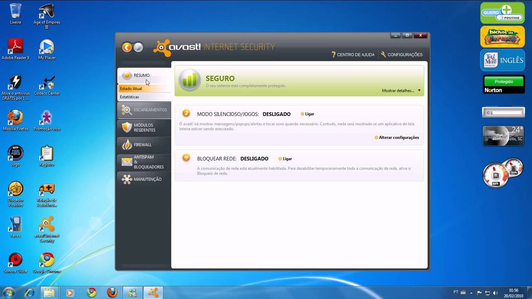
Task: Open the Centro de Ajuda help link
Action: point(353,55)
